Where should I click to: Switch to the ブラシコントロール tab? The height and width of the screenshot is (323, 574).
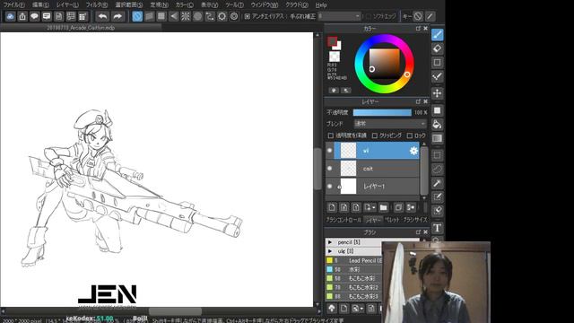pos(344,220)
